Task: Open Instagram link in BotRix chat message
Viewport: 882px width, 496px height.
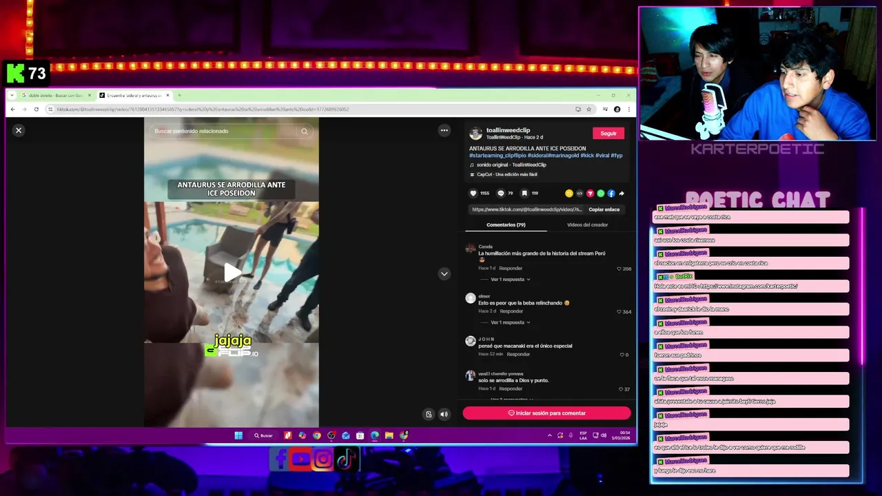Action: tap(748, 286)
